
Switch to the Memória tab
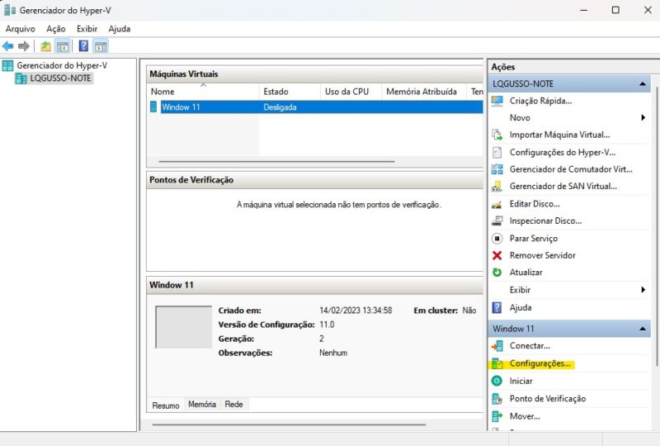(x=202, y=405)
